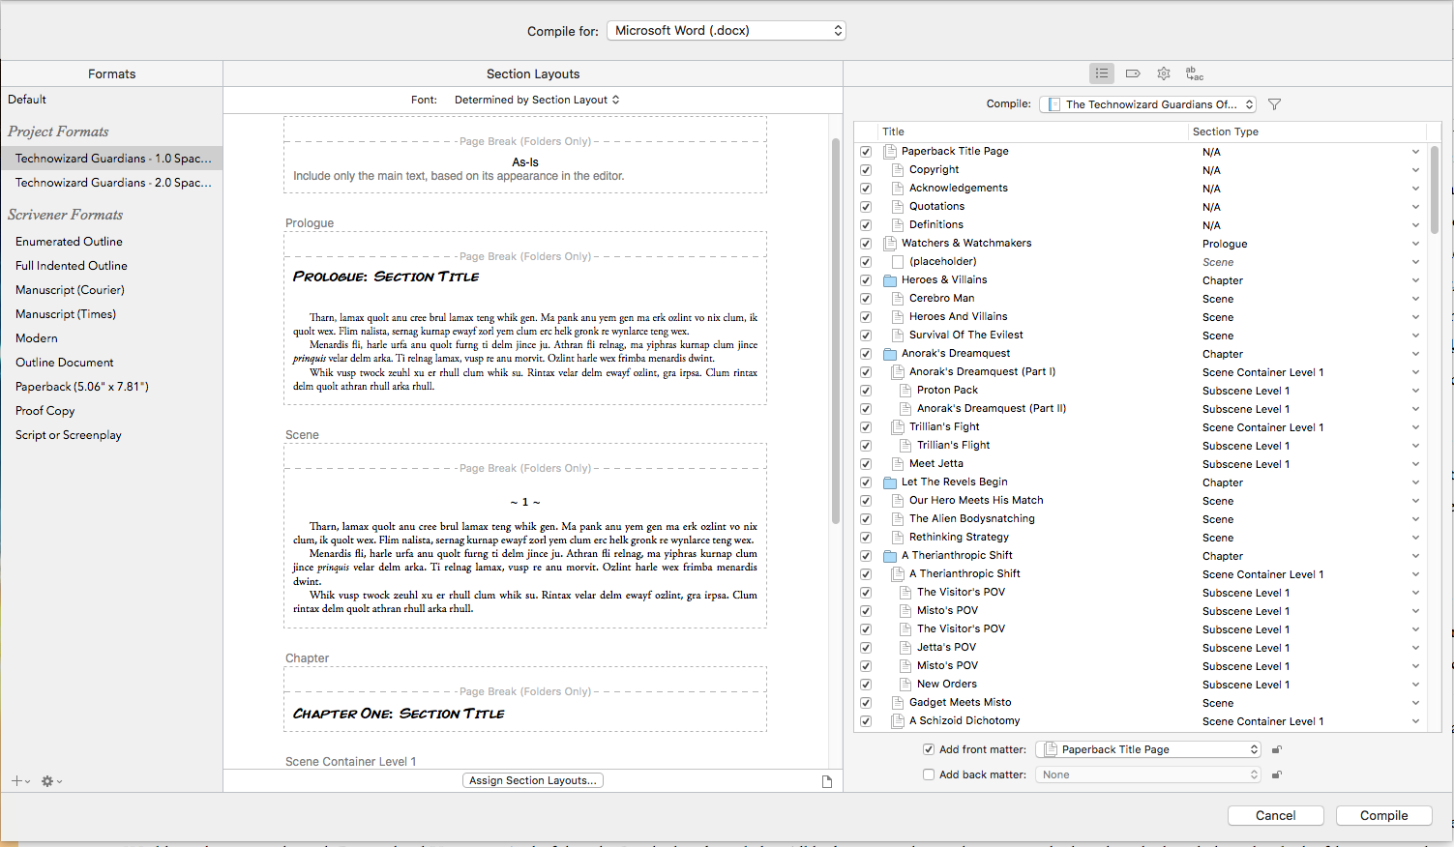Screen dimensions: 1454x847
Task: Click the Let The Revels Begin folder icon
Action: pos(890,482)
